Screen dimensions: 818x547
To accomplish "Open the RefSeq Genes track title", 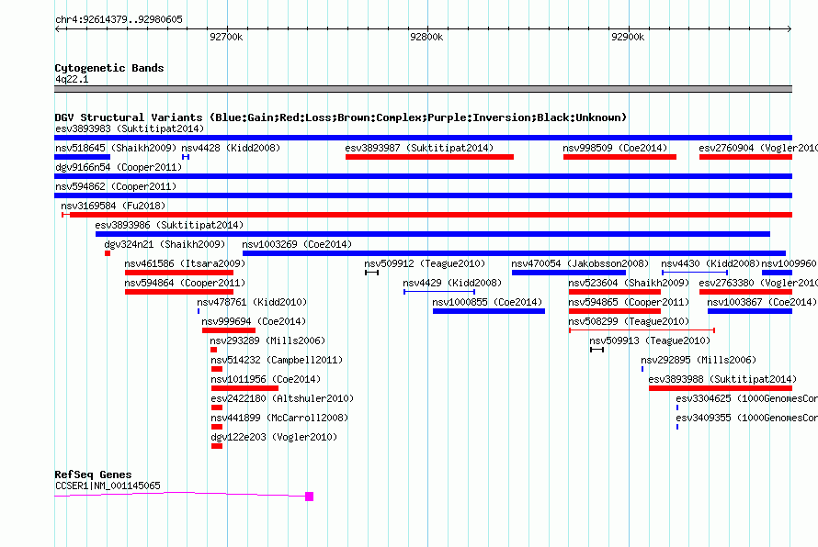I will click(x=93, y=474).
